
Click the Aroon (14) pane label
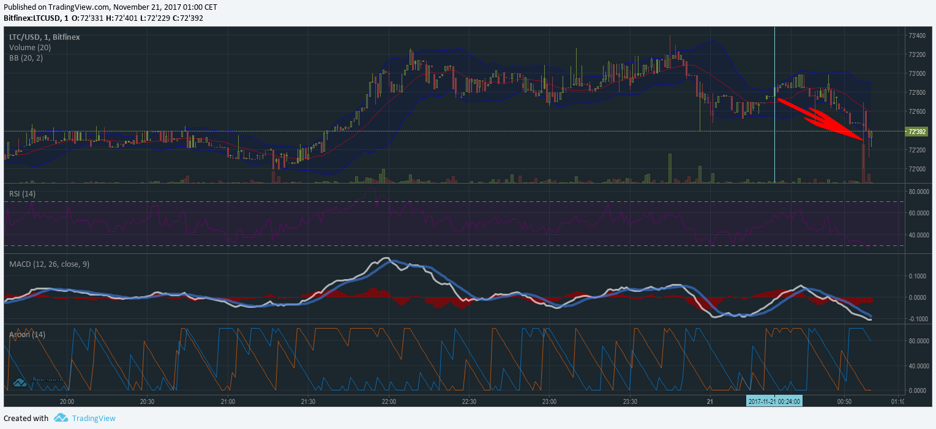click(27, 335)
